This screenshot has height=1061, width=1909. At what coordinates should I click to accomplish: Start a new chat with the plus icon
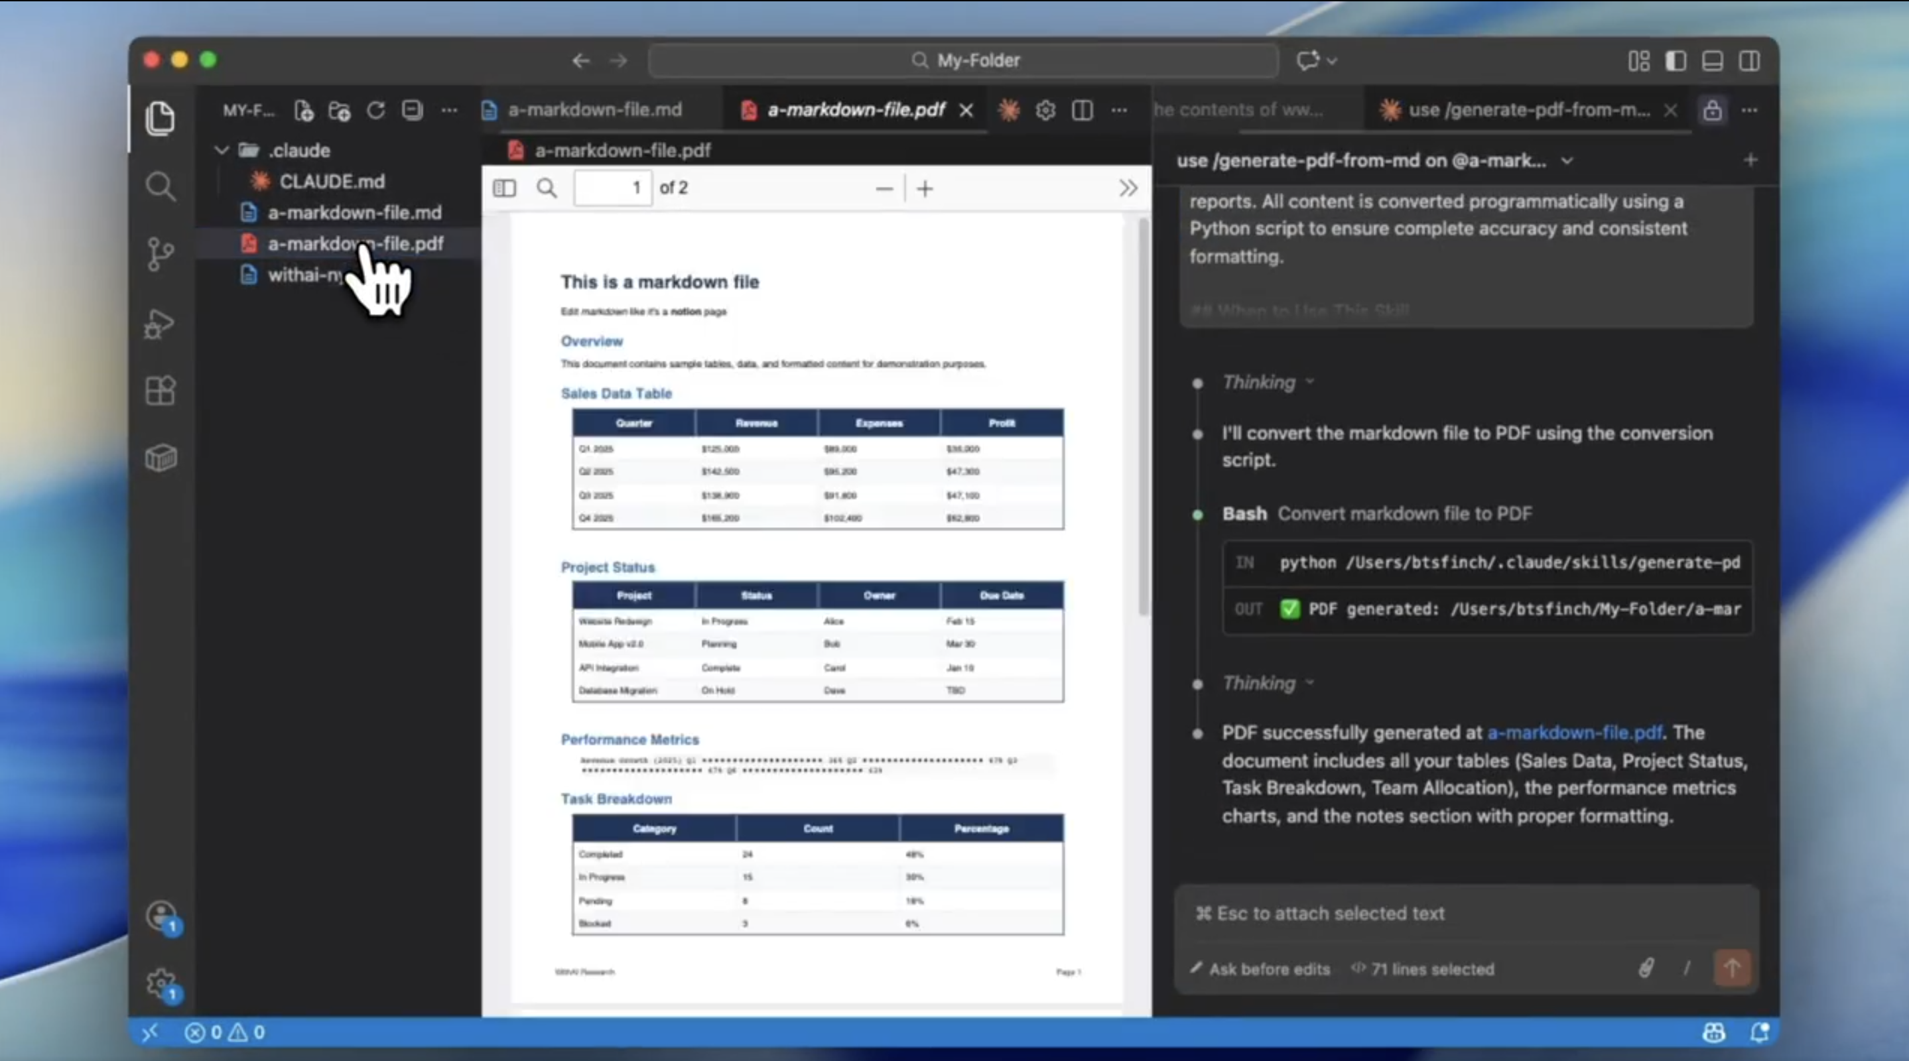click(x=1750, y=159)
